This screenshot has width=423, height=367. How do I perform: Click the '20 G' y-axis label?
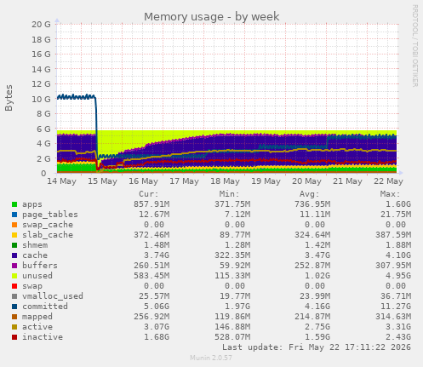pyautogui.click(x=41, y=25)
